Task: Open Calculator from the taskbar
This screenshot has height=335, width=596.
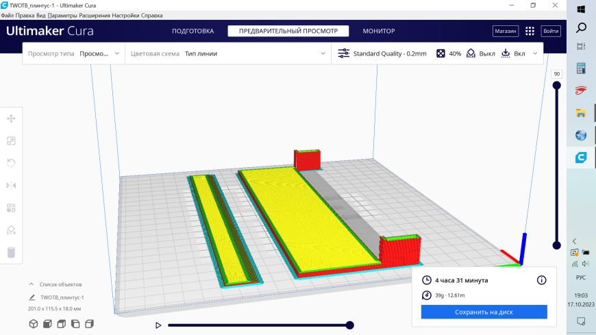Action: pyautogui.click(x=581, y=69)
